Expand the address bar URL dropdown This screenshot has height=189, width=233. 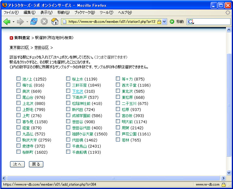click(164, 22)
